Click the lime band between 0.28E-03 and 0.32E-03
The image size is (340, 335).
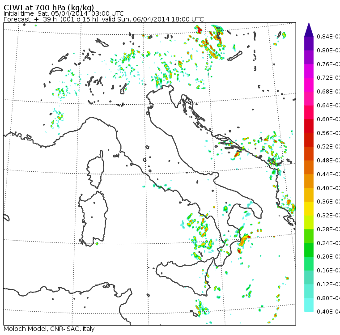pyautogui.click(x=309, y=222)
